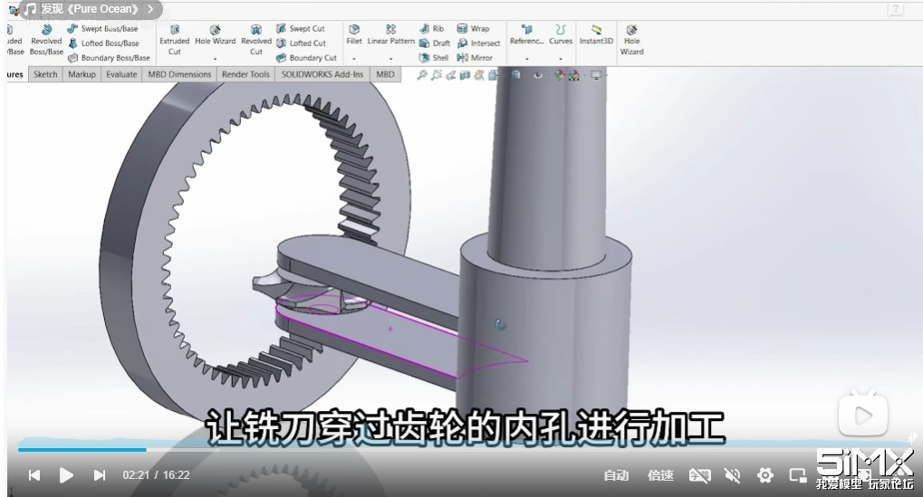Toggle Instant3D mode
This screenshot has width=923, height=497.
click(x=596, y=34)
